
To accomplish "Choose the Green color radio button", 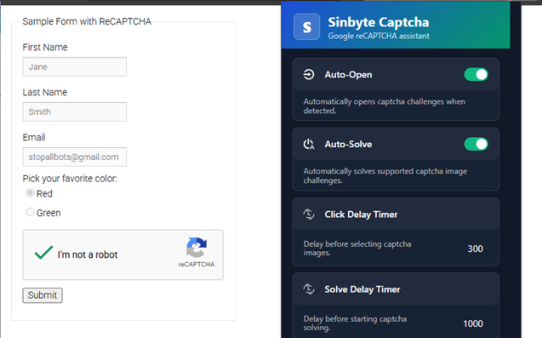I will coord(30,212).
